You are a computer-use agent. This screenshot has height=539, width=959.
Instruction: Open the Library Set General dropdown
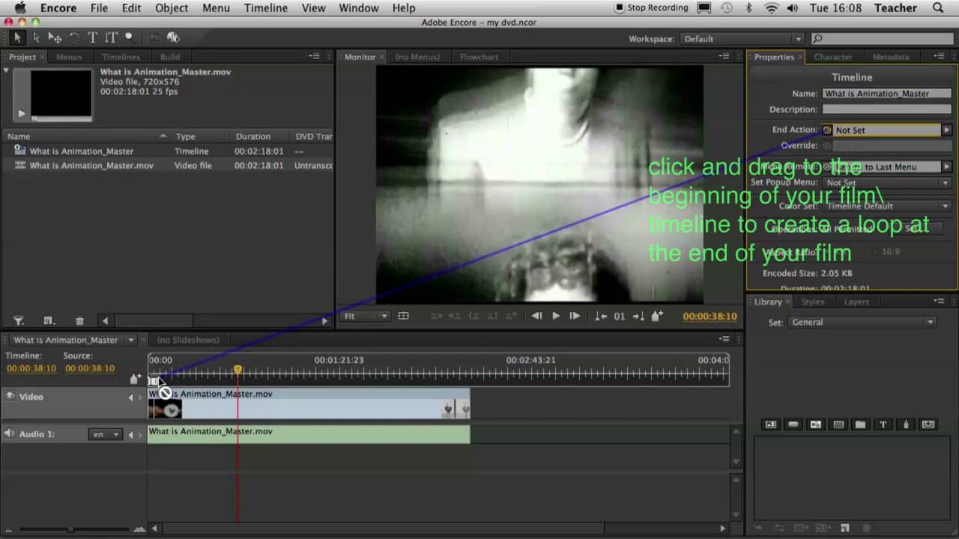[862, 322]
